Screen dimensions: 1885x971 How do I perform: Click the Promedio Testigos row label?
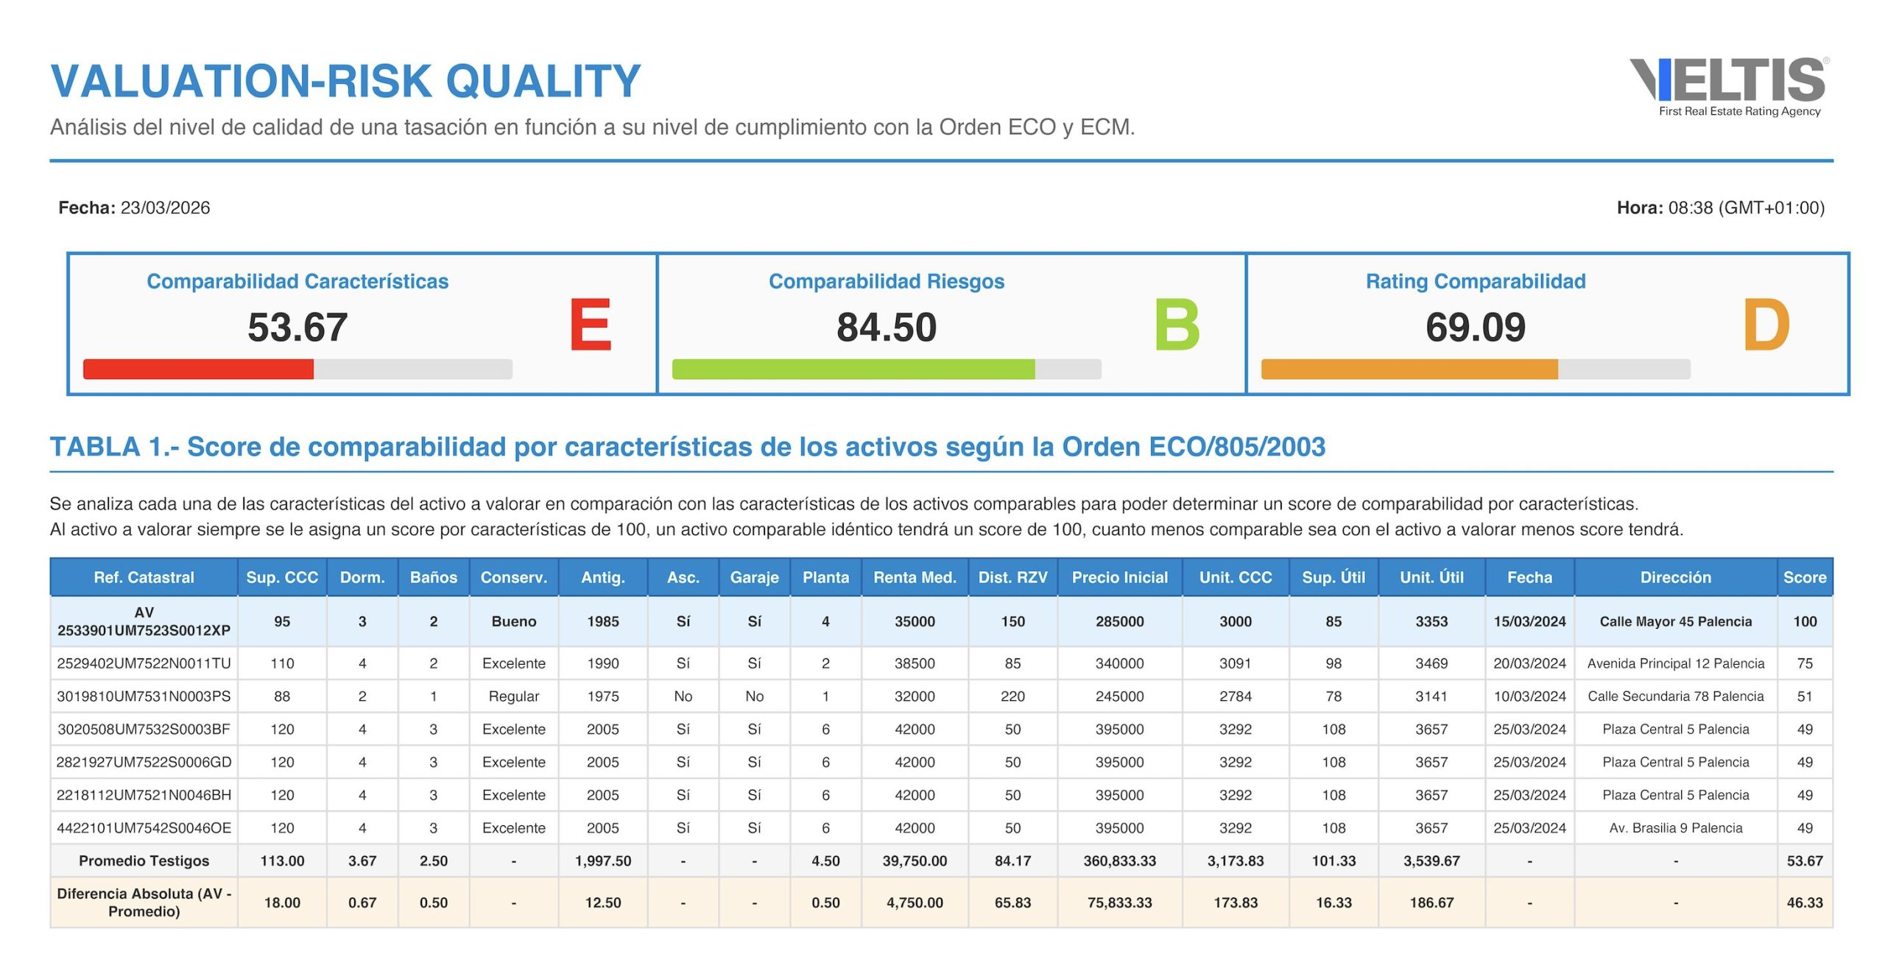coord(144,861)
